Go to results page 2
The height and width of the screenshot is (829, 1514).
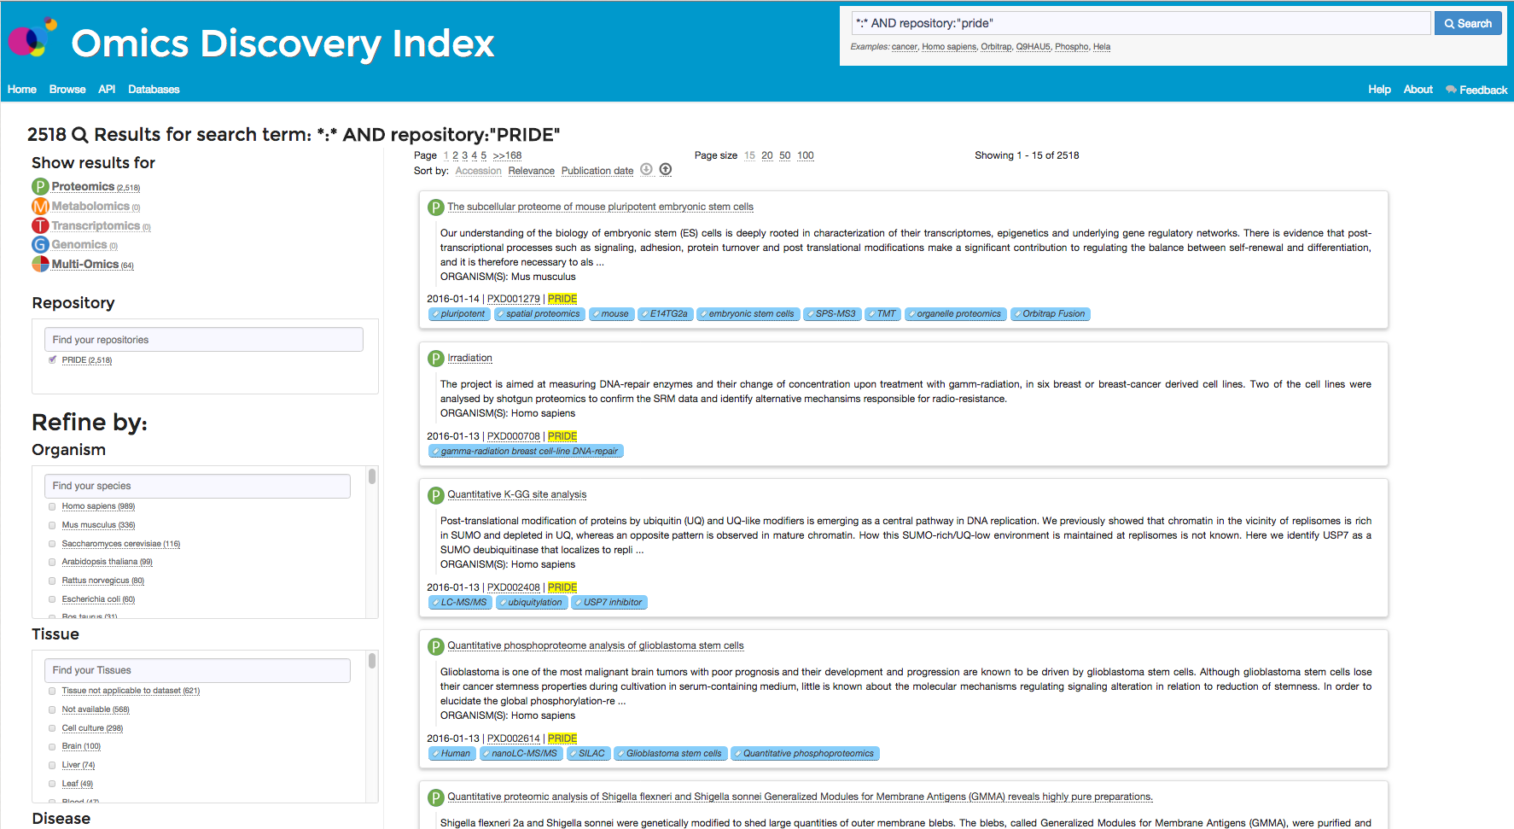pos(455,155)
